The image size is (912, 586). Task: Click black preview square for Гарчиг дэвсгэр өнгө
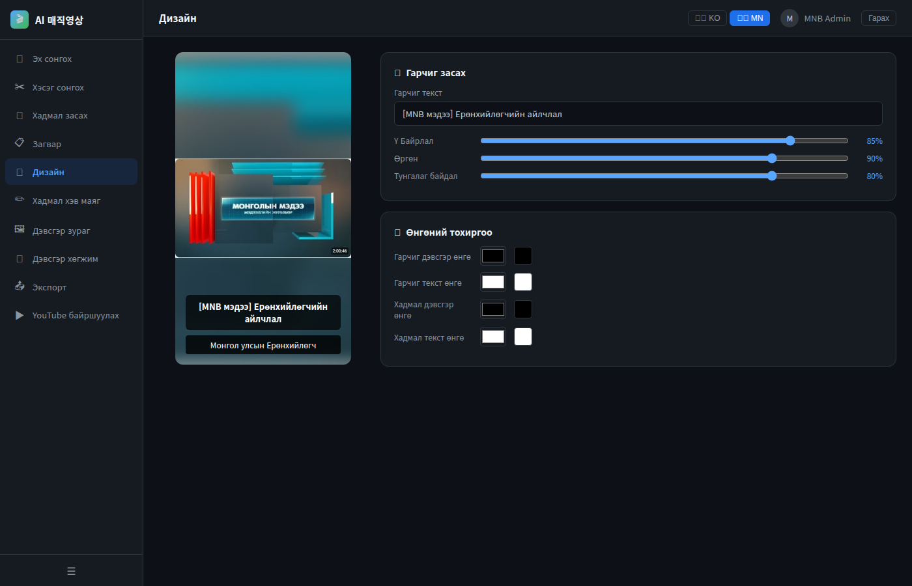click(x=523, y=256)
